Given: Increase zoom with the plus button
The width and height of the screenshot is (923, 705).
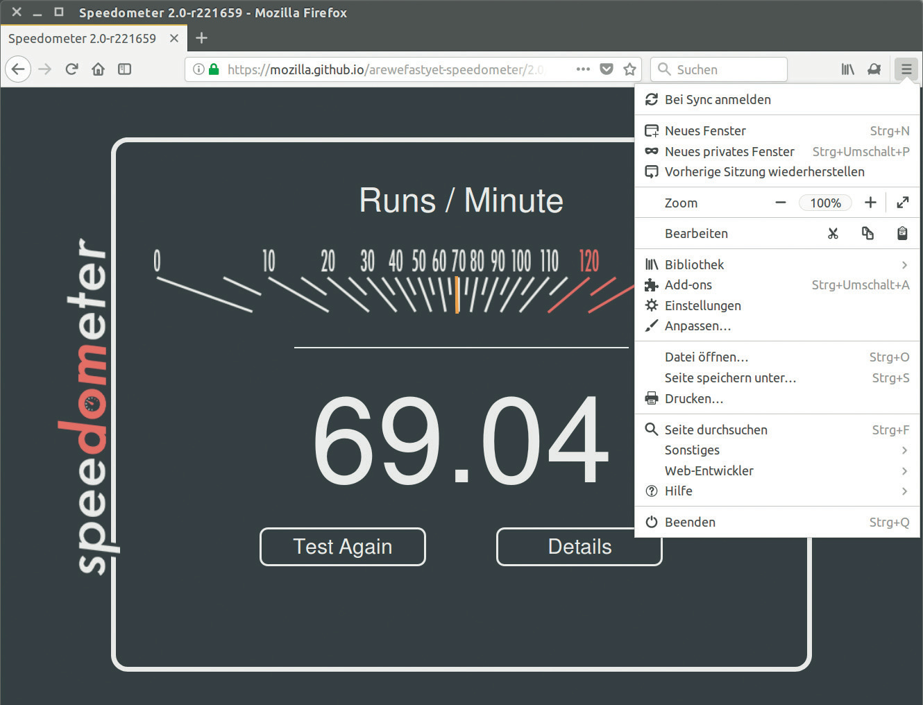Looking at the screenshot, I should point(870,203).
